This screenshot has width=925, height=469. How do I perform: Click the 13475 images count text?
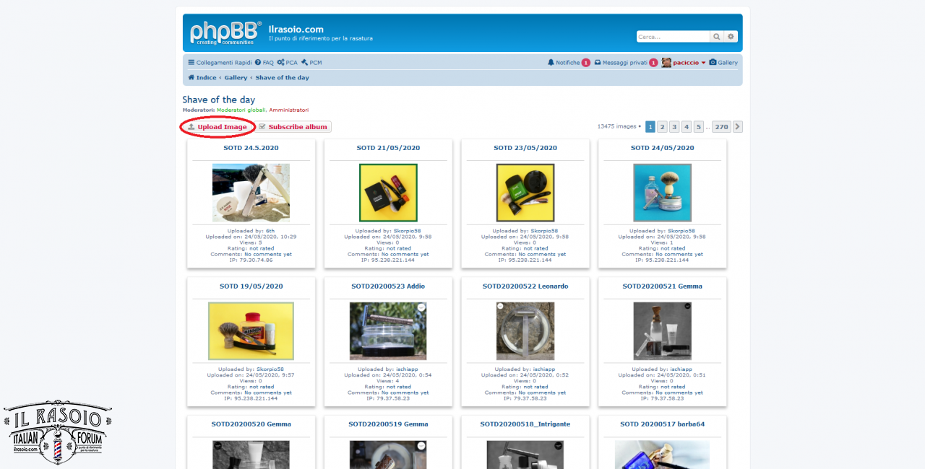point(616,126)
